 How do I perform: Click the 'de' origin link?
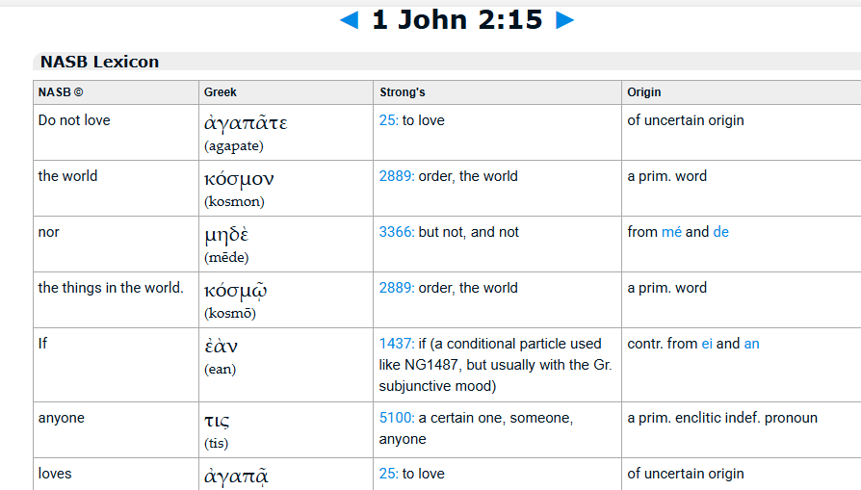pyautogui.click(x=720, y=232)
